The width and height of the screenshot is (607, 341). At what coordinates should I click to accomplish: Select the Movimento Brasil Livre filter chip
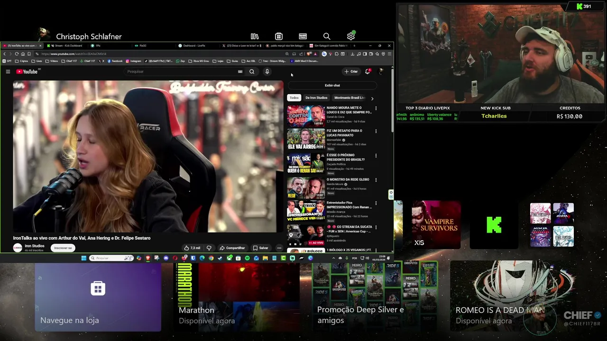349,98
